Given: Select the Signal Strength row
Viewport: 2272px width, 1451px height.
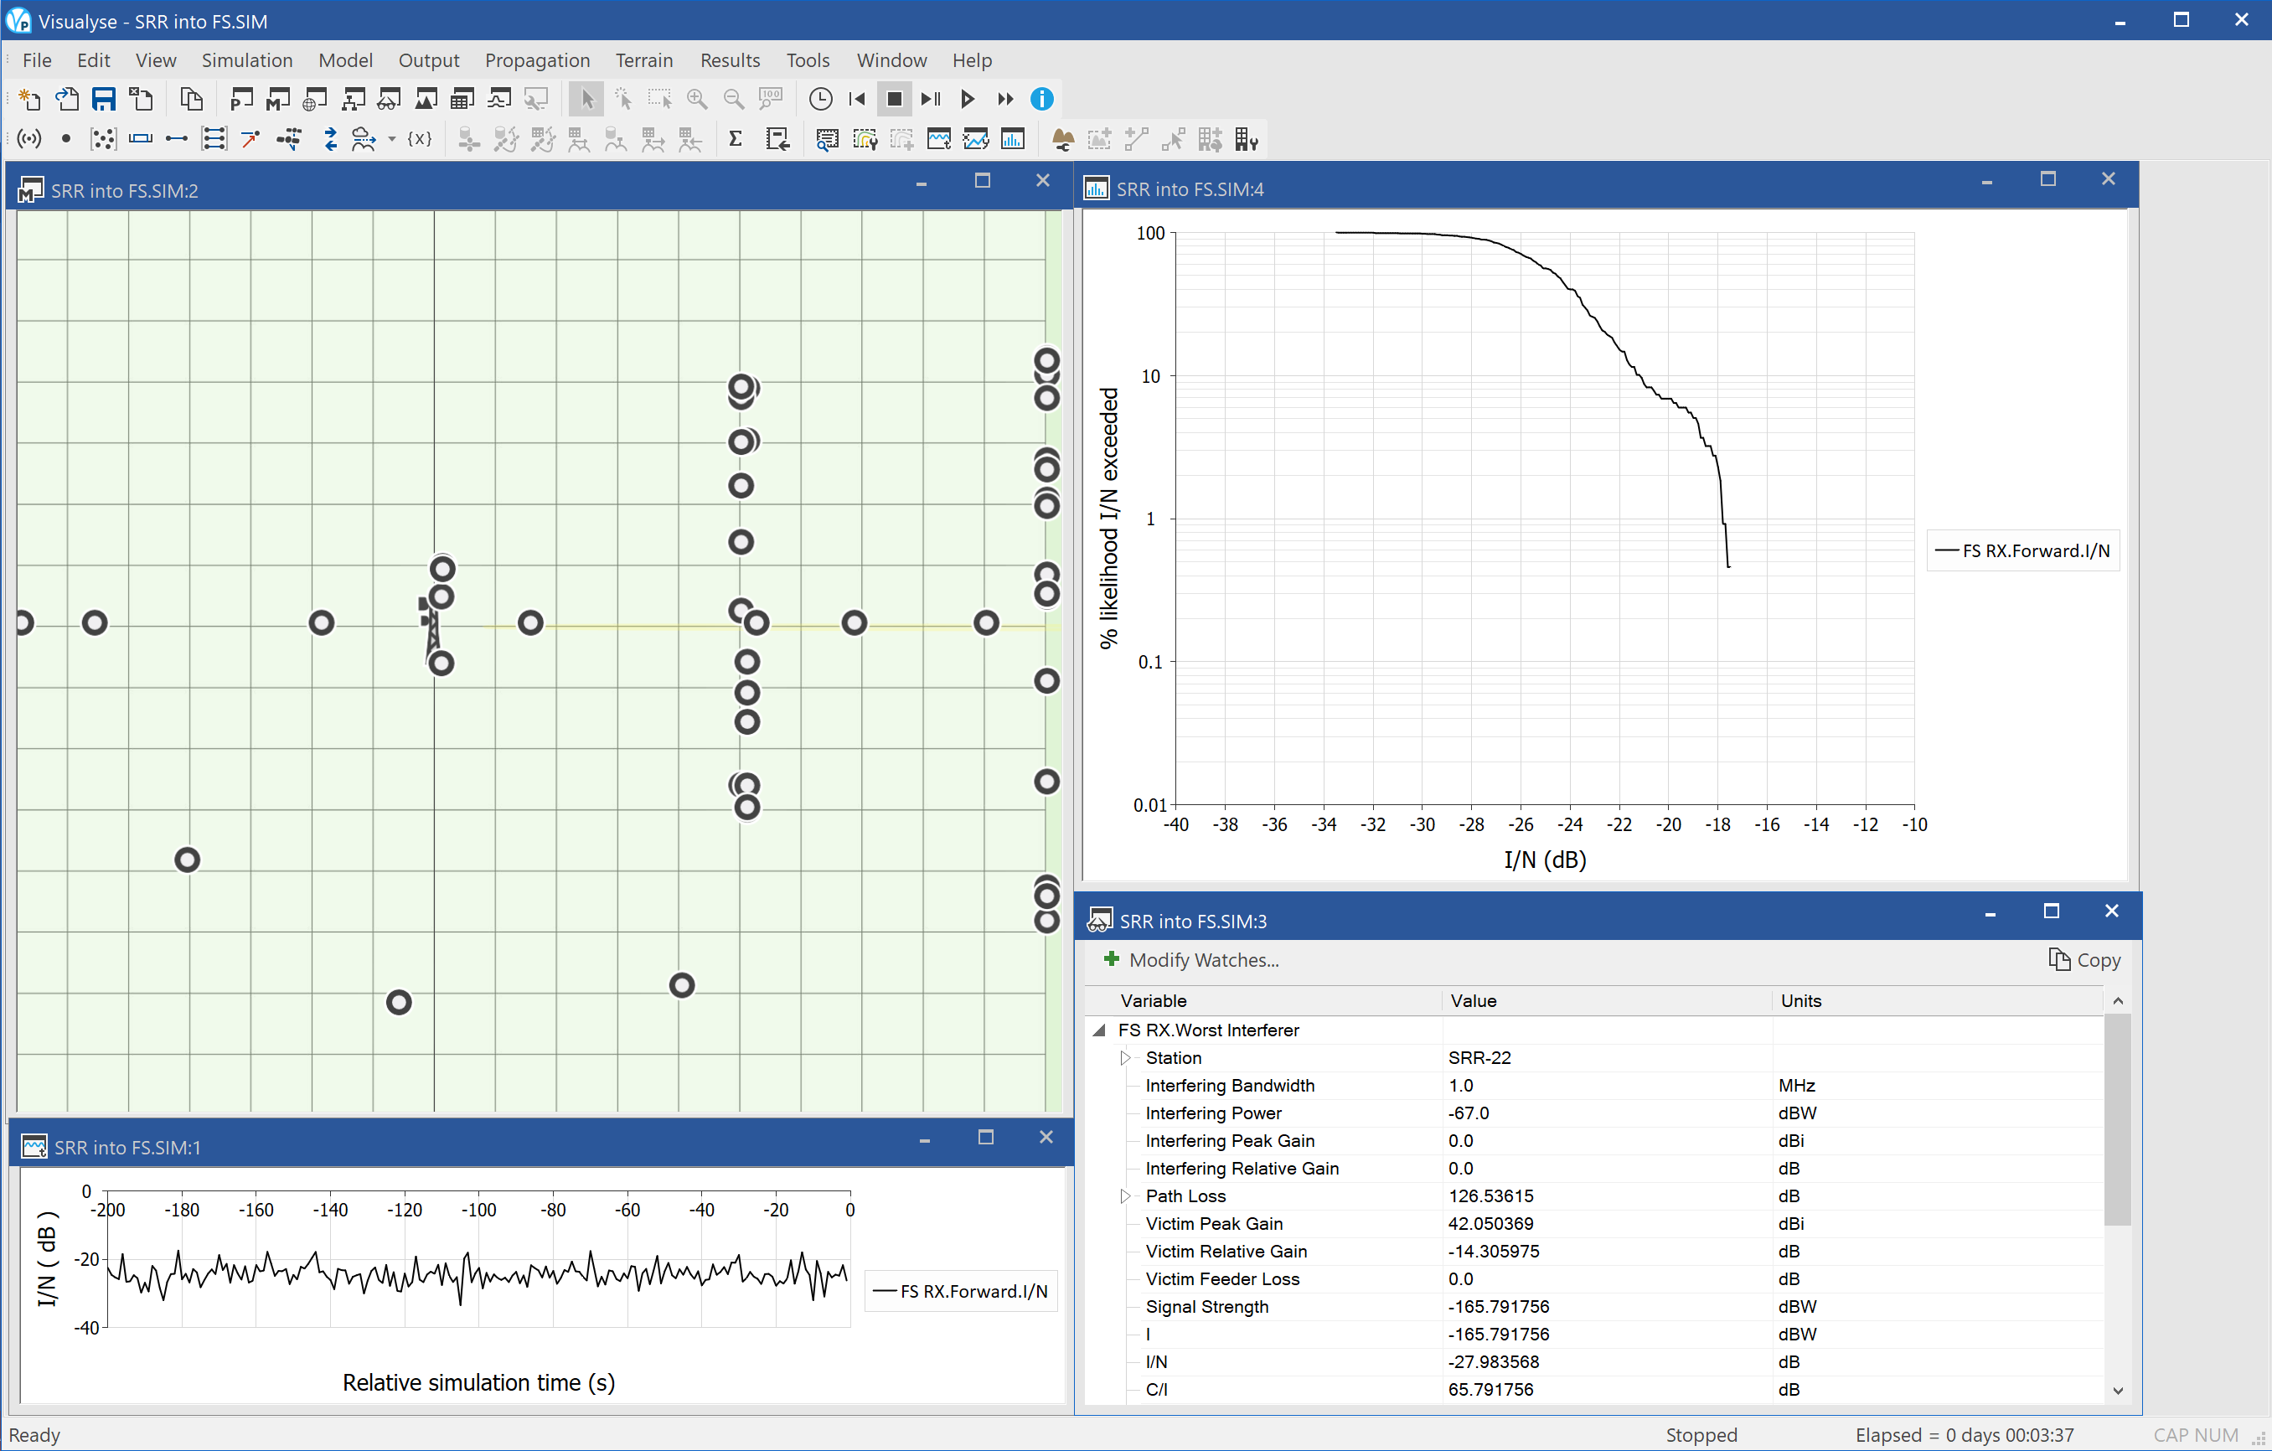Looking at the screenshot, I should pos(1594,1307).
